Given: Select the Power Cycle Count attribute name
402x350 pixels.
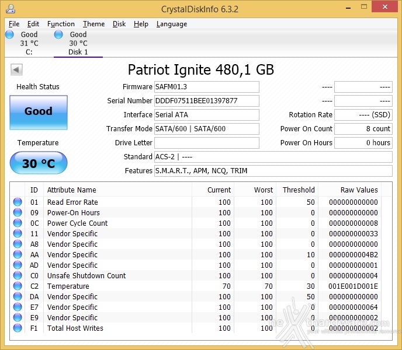Looking at the screenshot, I should coord(78,223).
